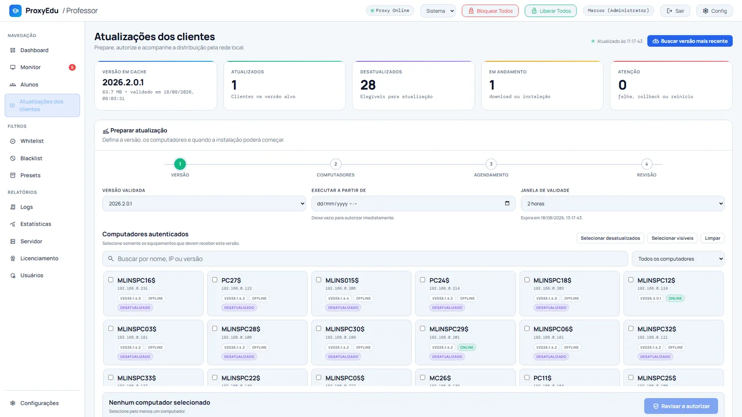Open the Versão validada dropdown
Screen dimensions: 742x417
point(204,203)
